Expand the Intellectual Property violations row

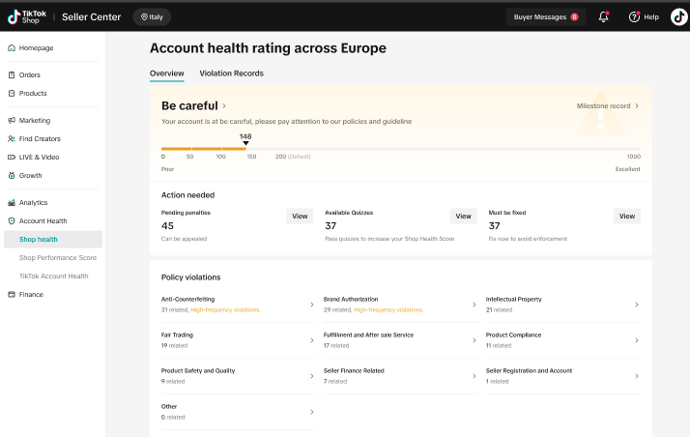click(636, 305)
